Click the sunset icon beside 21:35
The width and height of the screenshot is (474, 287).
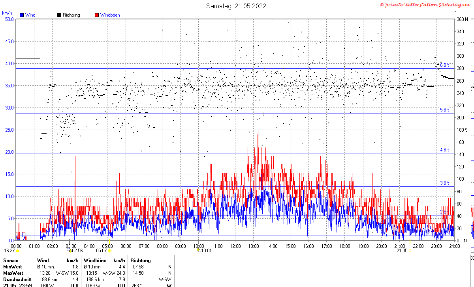click(x=411, y=251)
